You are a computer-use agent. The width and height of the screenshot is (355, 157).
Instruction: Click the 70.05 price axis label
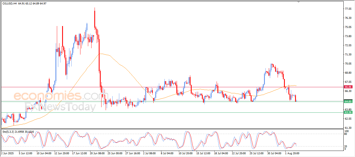(348, 64)
